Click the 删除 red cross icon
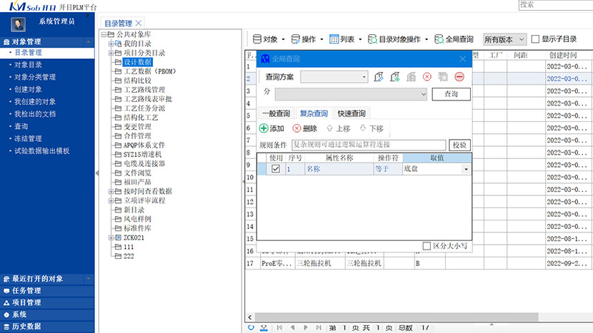 pos(296,128)
